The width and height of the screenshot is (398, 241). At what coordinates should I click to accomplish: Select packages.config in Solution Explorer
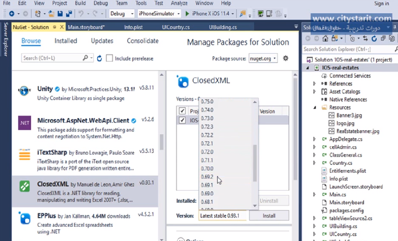346,210
